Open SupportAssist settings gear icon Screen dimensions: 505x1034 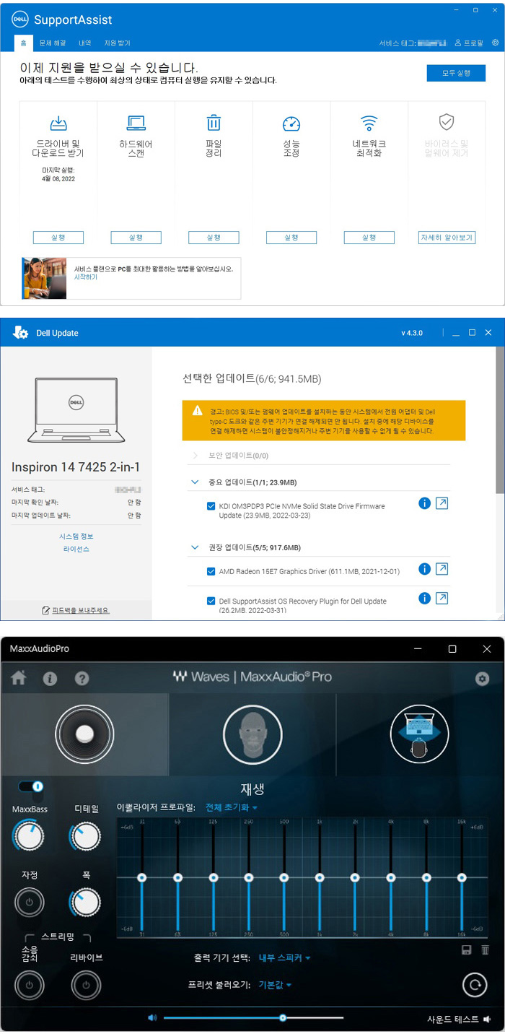point(495,43)
